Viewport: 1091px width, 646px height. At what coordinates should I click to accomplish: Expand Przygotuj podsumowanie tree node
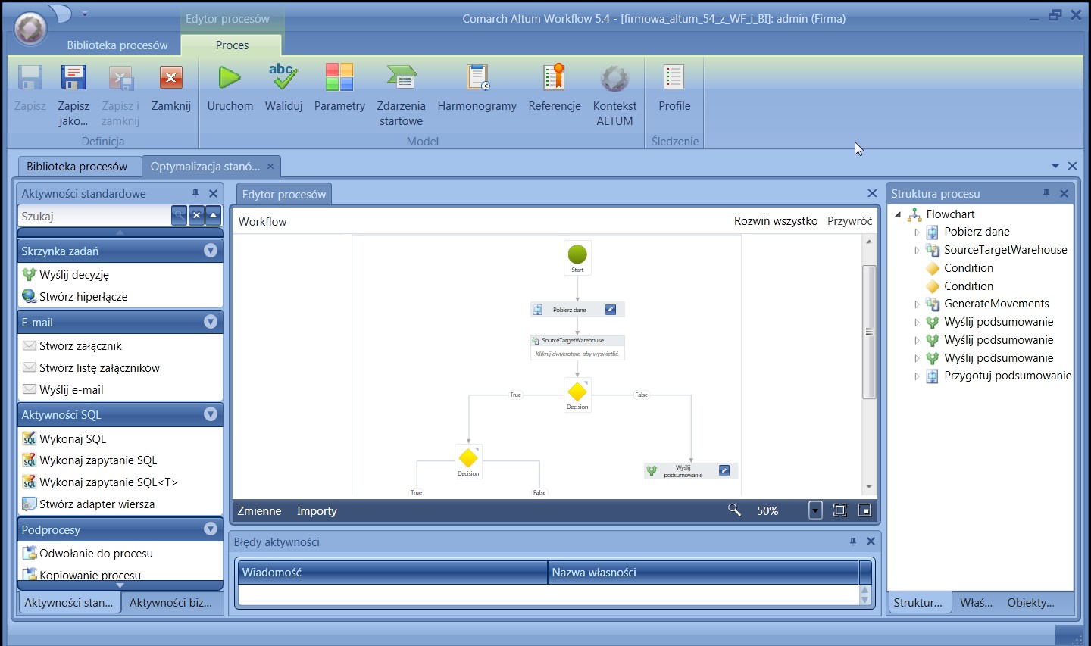916,376
